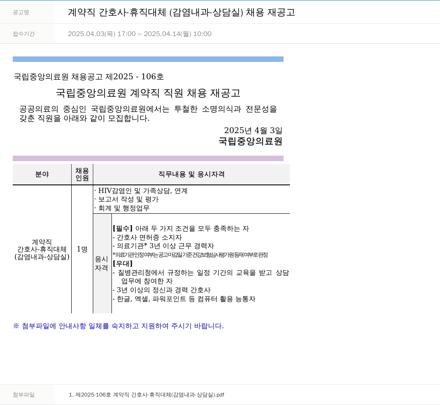The width and height of the screenshot is (440, 405).
Task: Click the line 간호사 면허증 소지자
Action: click(147, 237)
